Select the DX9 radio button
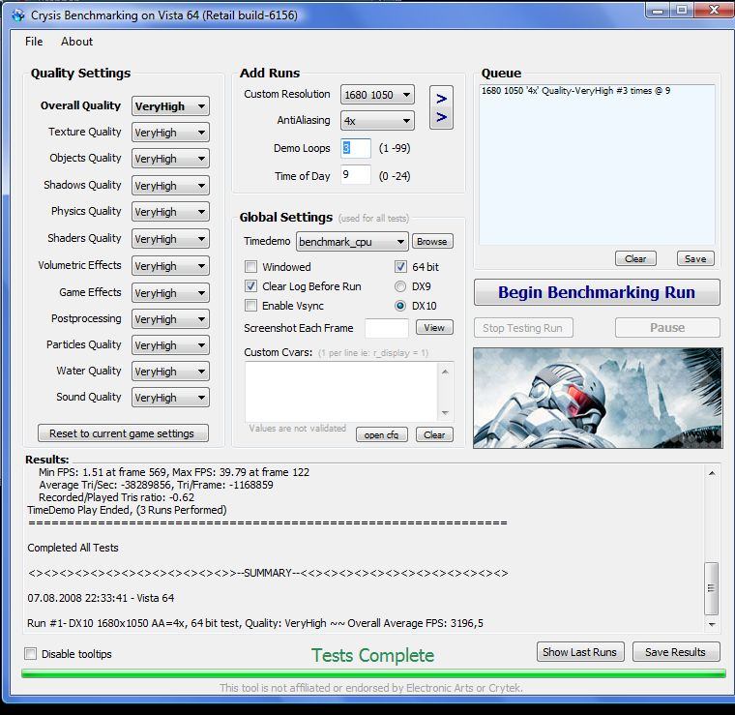The width and height of the screenshot is (735, 715). (x=400, y=286)
